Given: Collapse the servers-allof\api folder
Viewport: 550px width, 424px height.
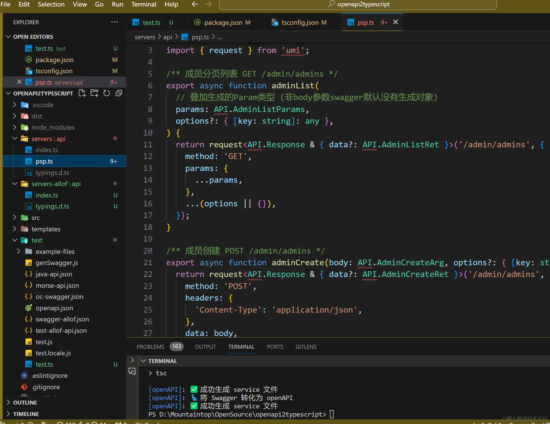Looking at the screenshot, I should click(15, 184).
